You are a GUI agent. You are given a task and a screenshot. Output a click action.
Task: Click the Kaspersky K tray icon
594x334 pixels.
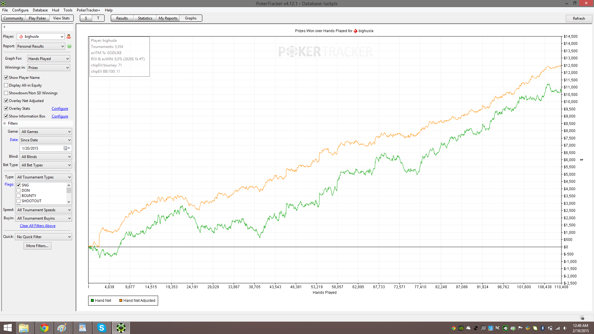pos(498,328)
